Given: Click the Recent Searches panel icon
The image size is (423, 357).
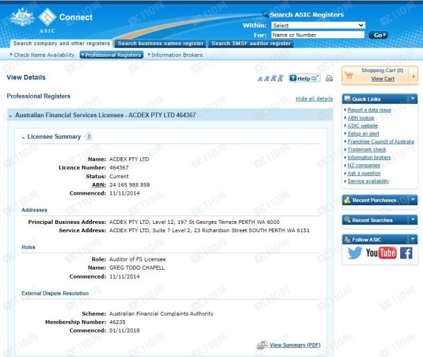Looking at the screenshot, I should point(347,220).
